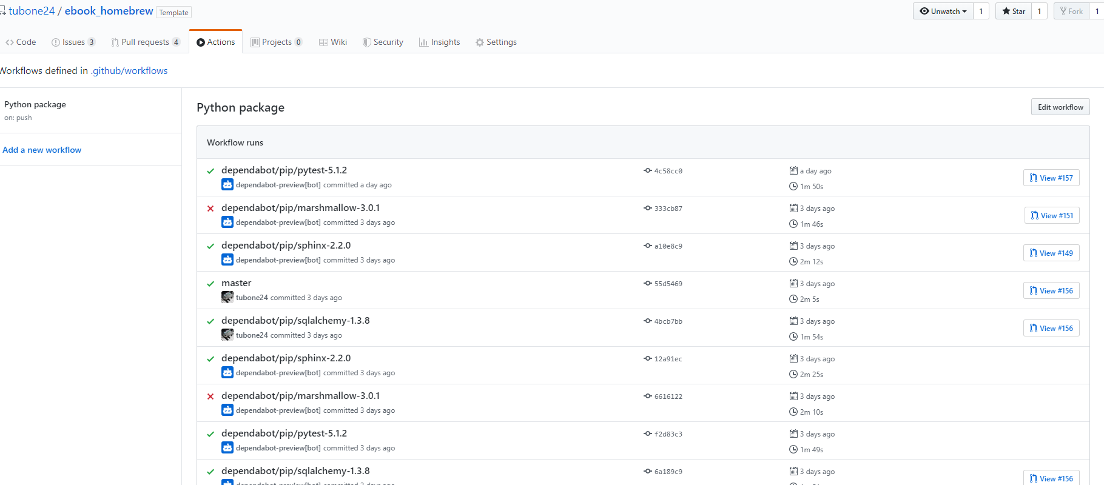Viewport: 1104px width, 485px height.
Task: Click the Template label badge
Action: tap(174, 12)
